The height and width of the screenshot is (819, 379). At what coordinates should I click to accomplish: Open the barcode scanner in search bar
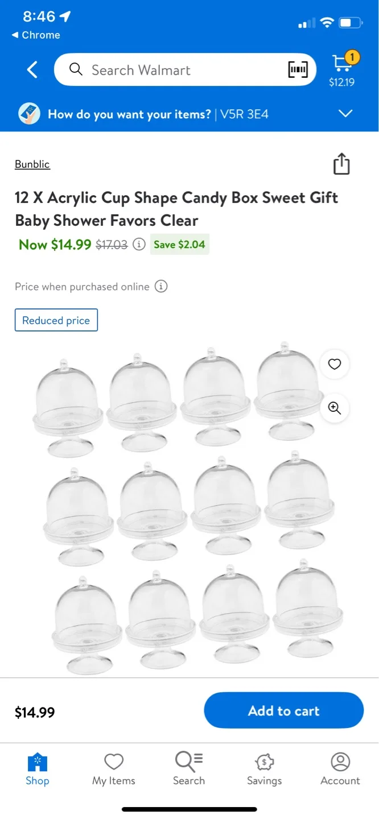coord(298,69)
